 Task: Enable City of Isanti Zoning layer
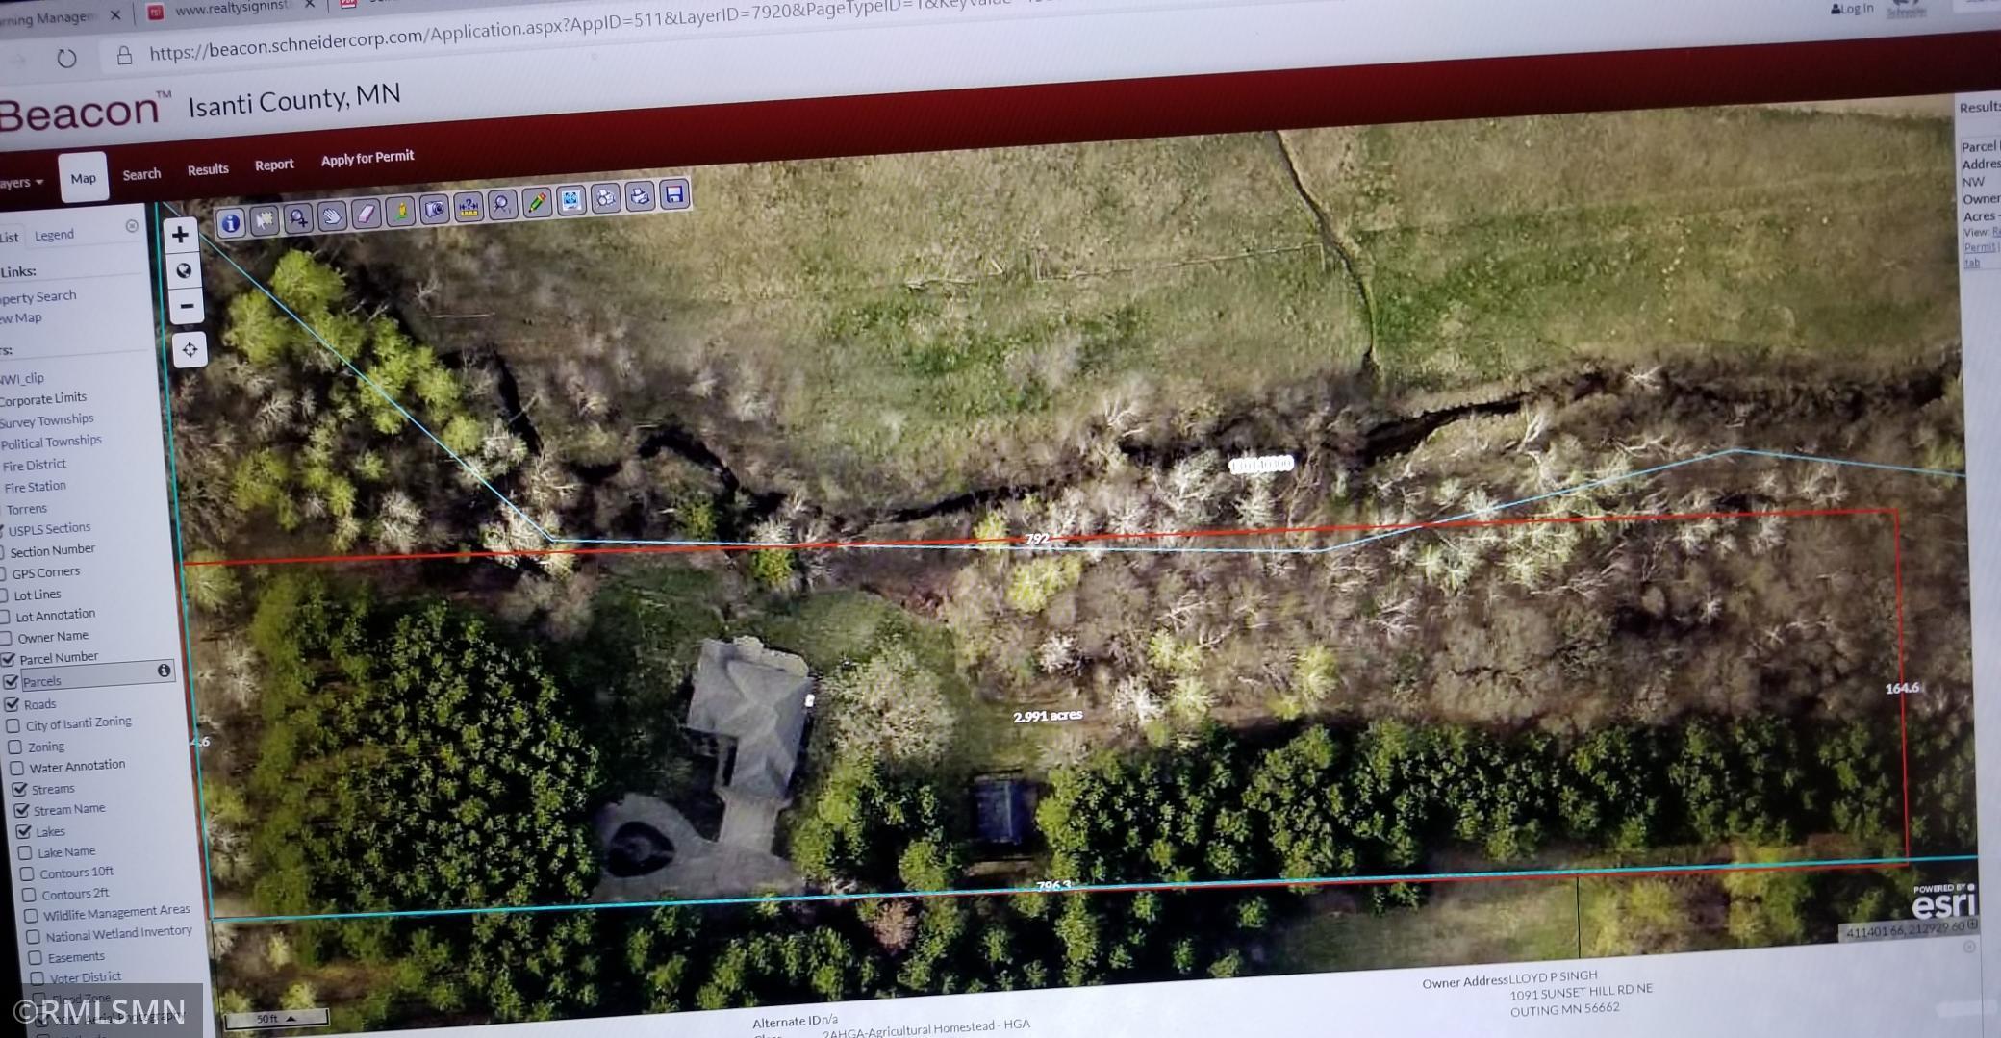13,725
